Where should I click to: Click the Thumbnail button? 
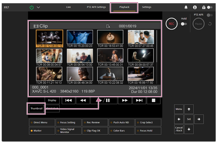(x=36, y=109)
